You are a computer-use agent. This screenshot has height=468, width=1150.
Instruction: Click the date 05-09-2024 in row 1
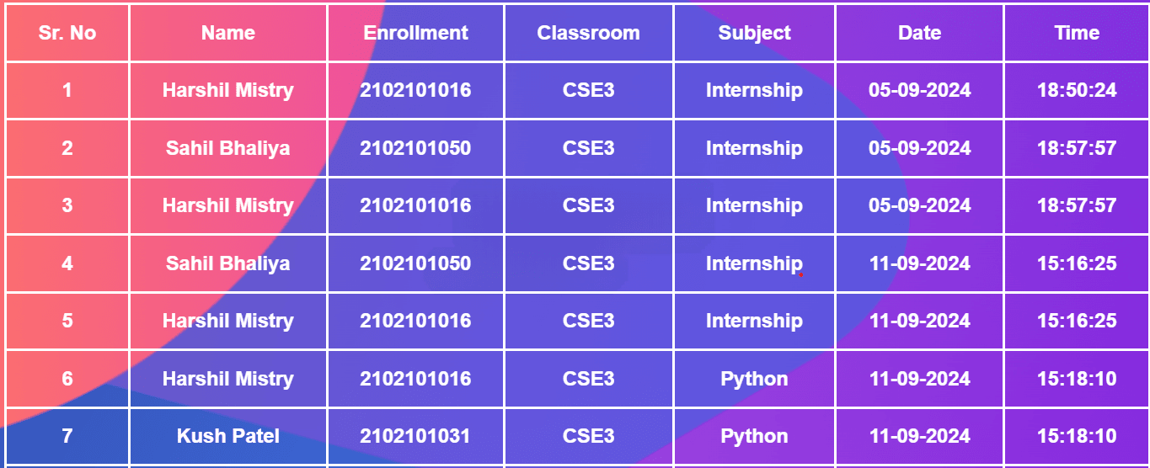pyautogui.click(x=919, y=90)
